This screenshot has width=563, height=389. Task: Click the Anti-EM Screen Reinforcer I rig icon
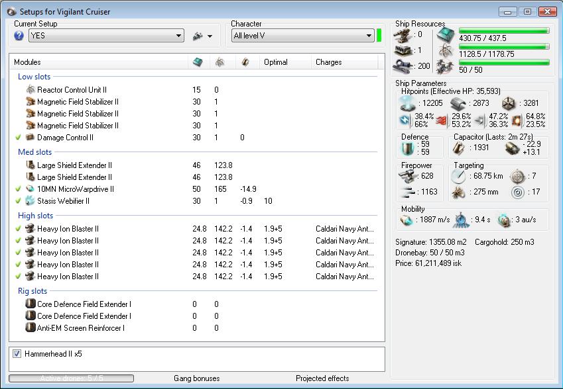31,328
